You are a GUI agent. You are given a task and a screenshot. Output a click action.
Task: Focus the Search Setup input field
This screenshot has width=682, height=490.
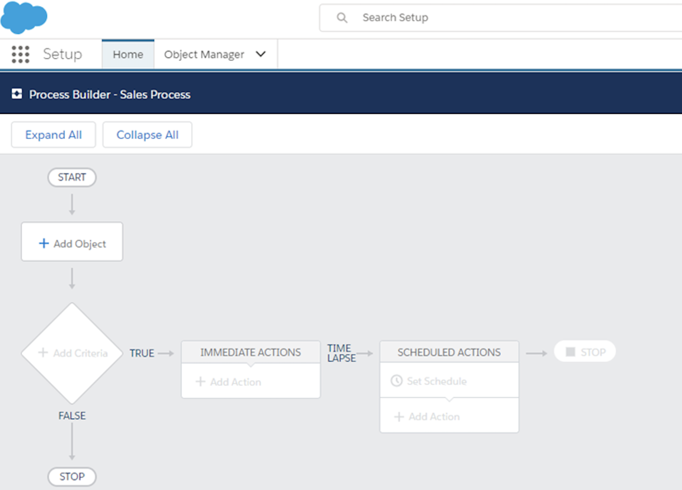tap(514, 18)
